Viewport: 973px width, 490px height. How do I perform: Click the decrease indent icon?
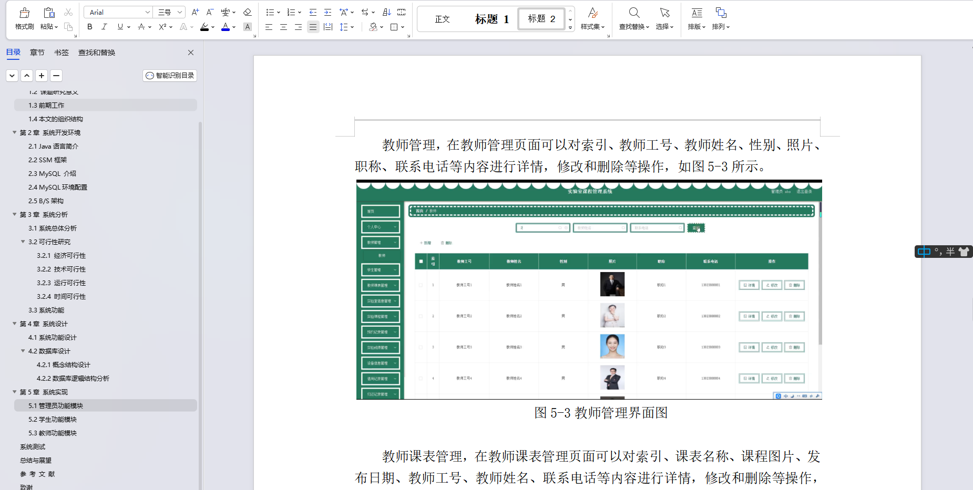click(313, 12)
